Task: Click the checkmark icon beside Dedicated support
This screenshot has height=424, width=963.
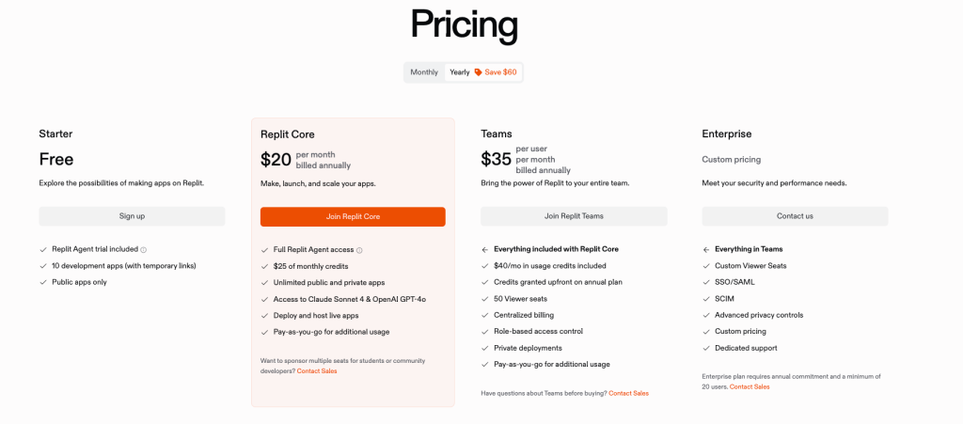Action: pyautogui.click(x=706, y=348)
